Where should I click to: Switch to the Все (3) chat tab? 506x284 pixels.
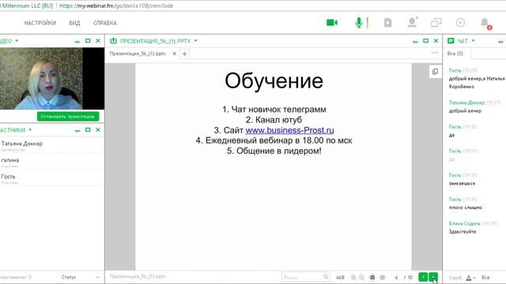[455, 54]
